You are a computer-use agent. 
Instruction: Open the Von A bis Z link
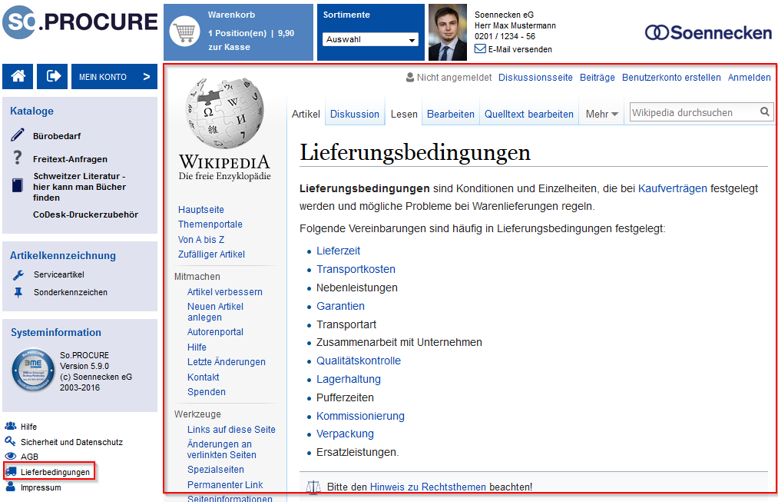coord(201,239)
